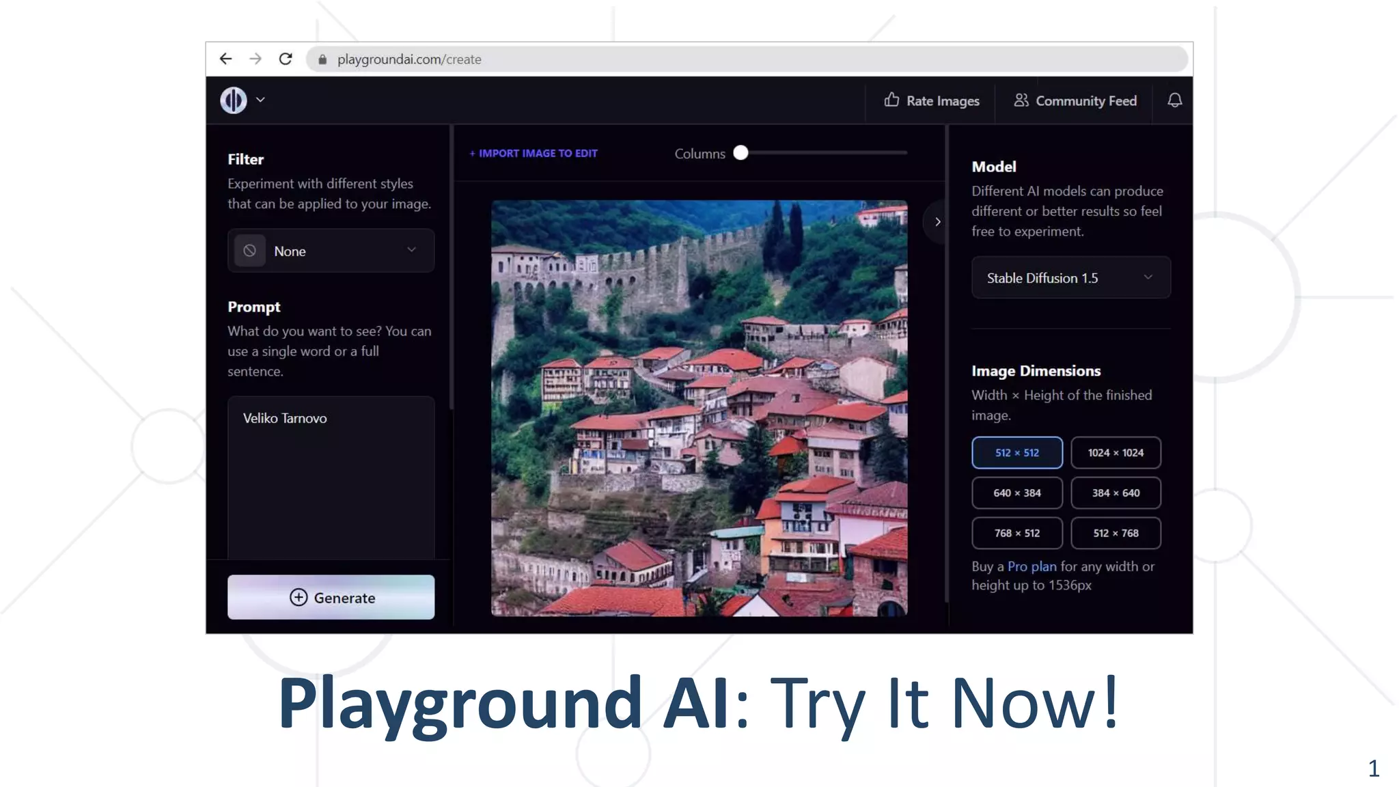Select 512 × 512 image dimensions

[1017, 452]
